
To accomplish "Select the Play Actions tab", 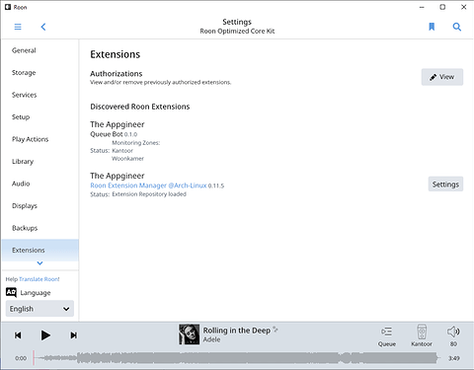I will click(x=39, y=139).
